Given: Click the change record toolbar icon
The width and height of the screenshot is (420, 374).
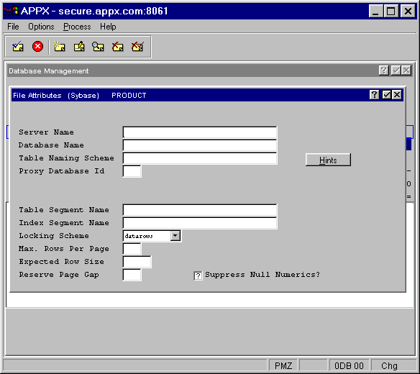Looking at the screenshot, I should [79, 47].
